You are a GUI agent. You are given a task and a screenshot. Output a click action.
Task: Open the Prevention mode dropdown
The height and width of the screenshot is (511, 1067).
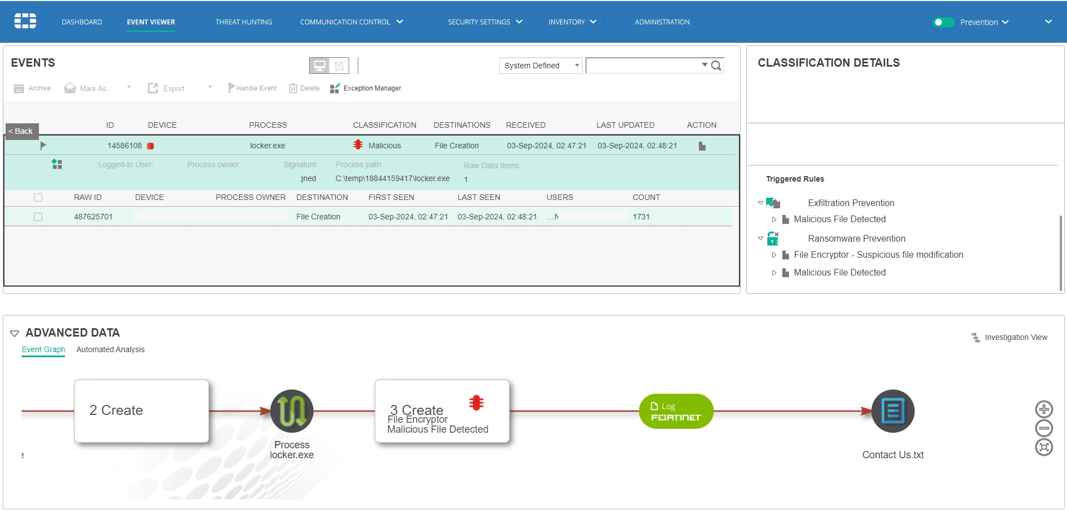point(1005,22)
